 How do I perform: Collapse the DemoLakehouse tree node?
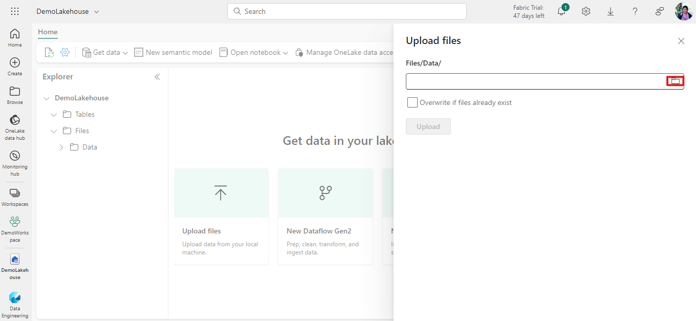(47, 98)
